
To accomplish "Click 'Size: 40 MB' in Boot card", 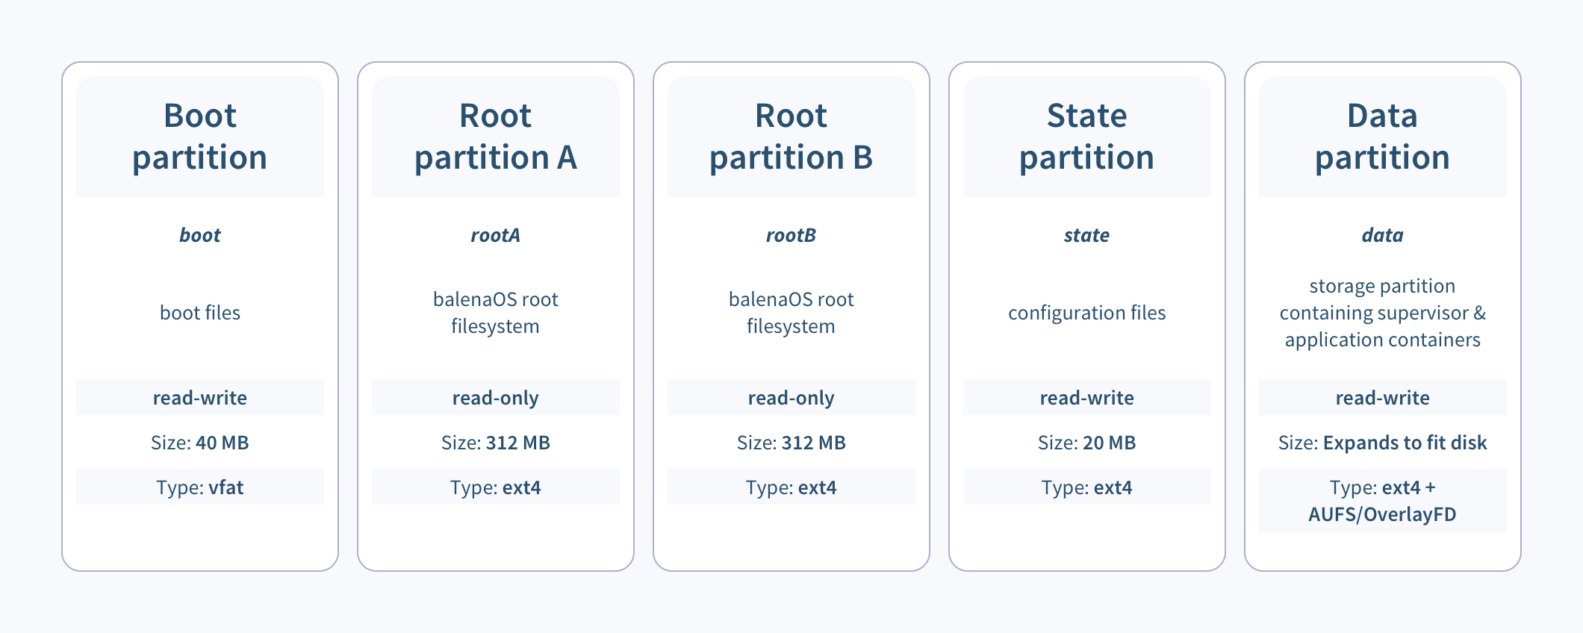I will 200,443.
